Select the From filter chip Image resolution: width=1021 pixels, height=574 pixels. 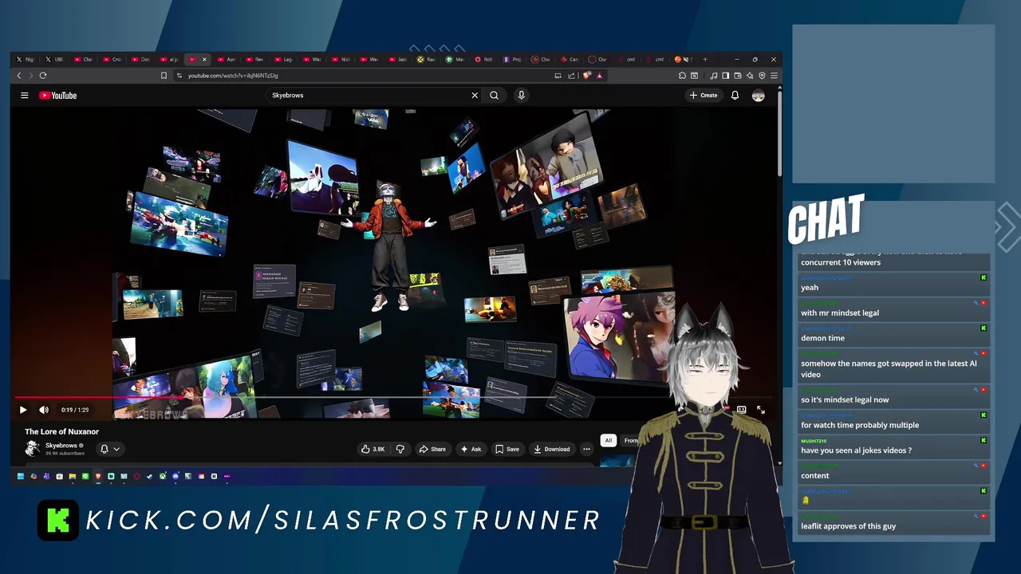click(630, 440)
